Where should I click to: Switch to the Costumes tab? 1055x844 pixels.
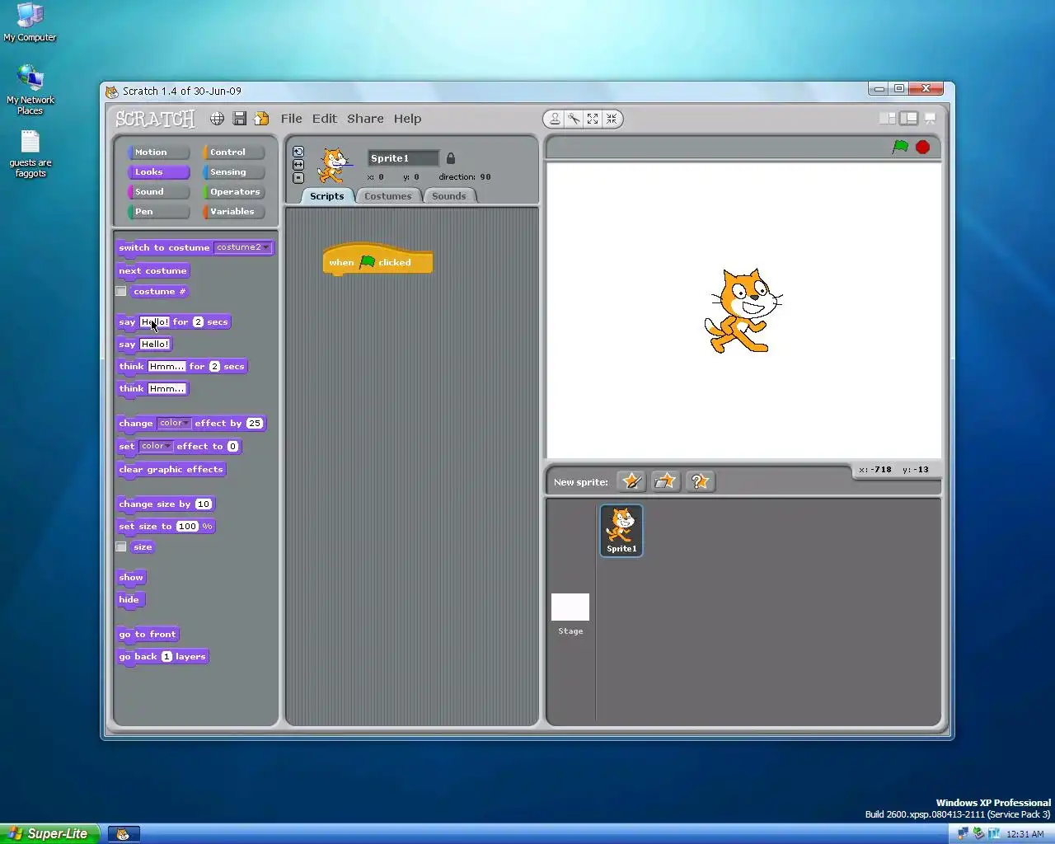coord(387,196)
